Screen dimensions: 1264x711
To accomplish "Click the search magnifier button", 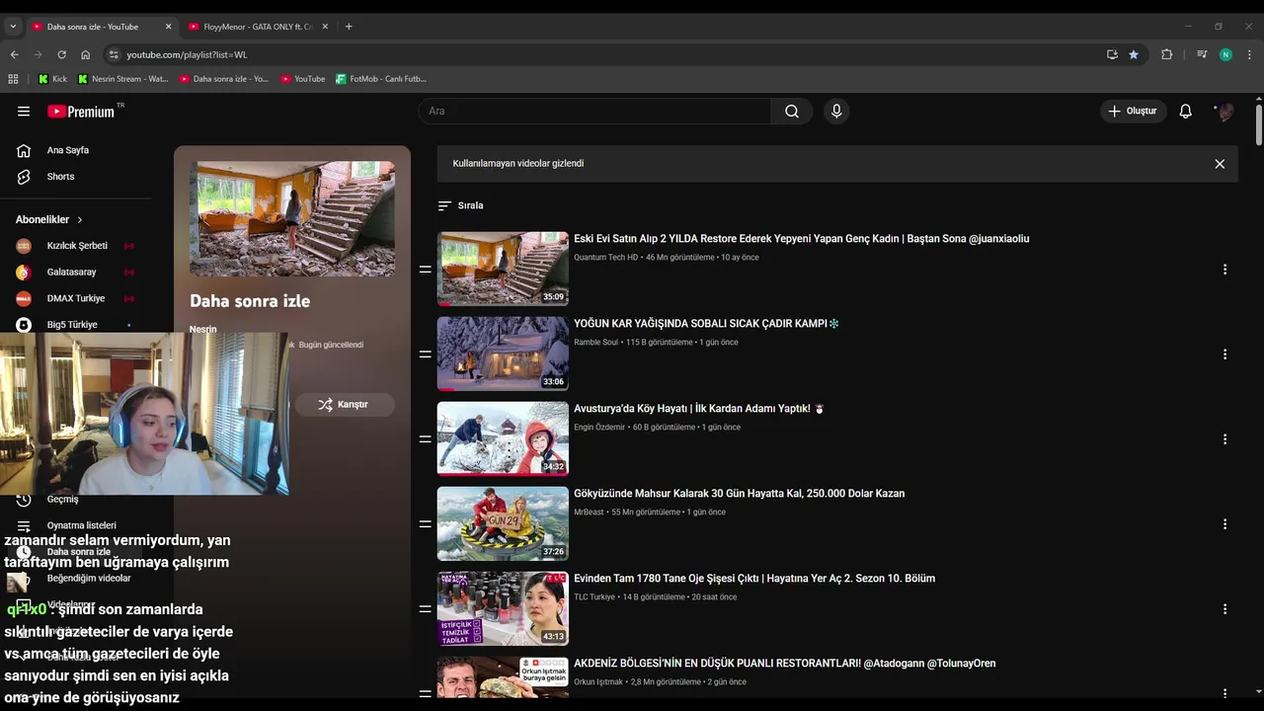I will click(792, 112).
